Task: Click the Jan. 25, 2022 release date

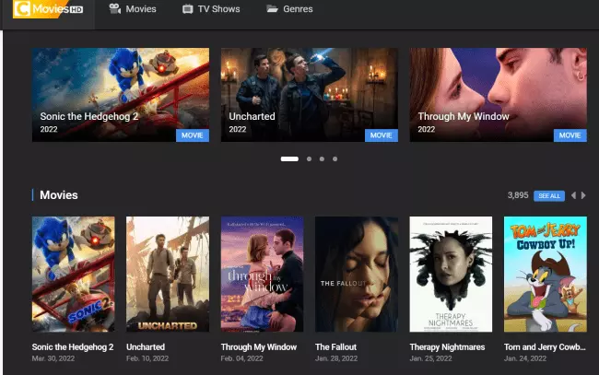Action: click(431, 358)
